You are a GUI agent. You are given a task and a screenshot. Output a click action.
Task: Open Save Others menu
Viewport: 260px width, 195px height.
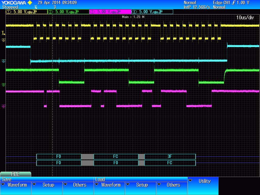point(78,188)
